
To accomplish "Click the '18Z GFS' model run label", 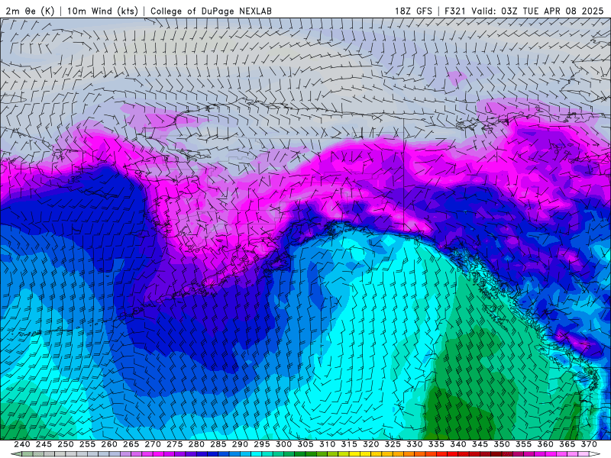I will [413, 11].
